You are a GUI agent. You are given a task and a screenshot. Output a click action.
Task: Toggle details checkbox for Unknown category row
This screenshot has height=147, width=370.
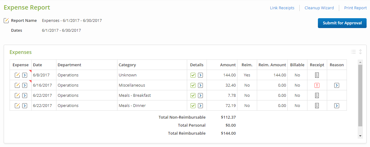(x=193, y=75)
